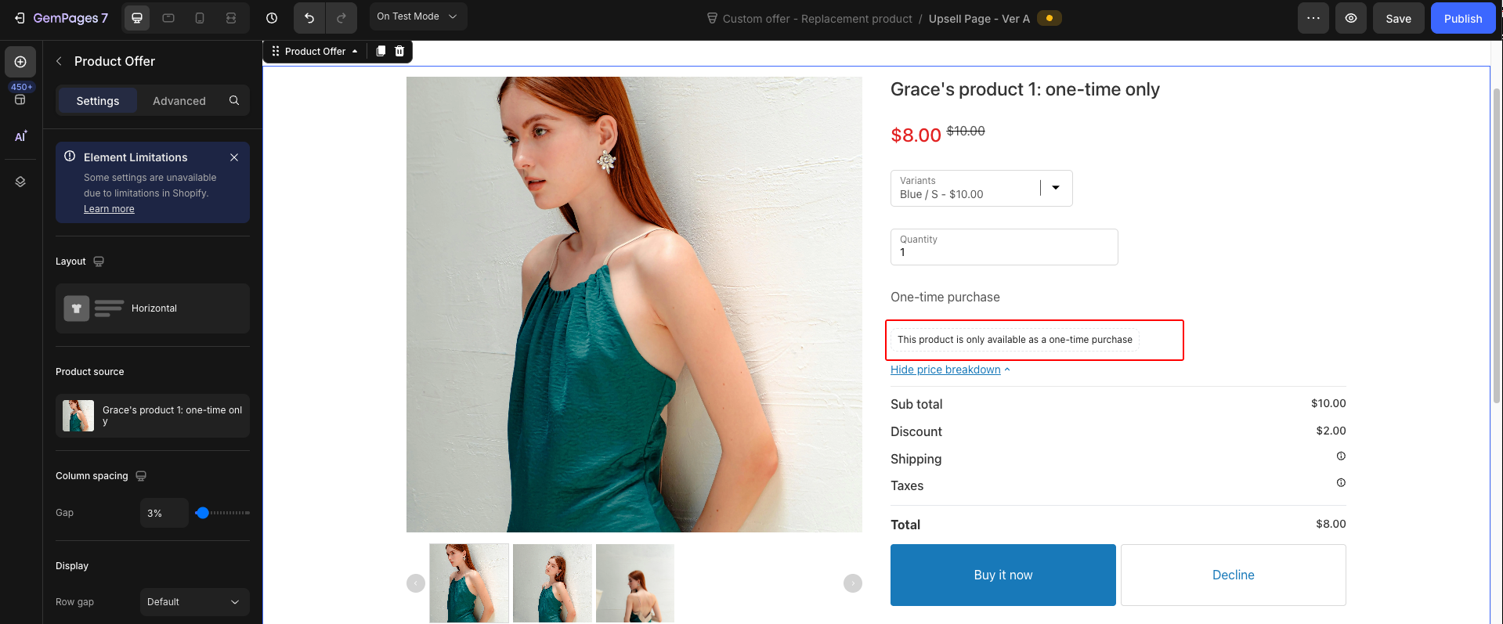1503x624 pixels.
Task: Open the Row gap Default dropdown
Action: tap(194, 602)
